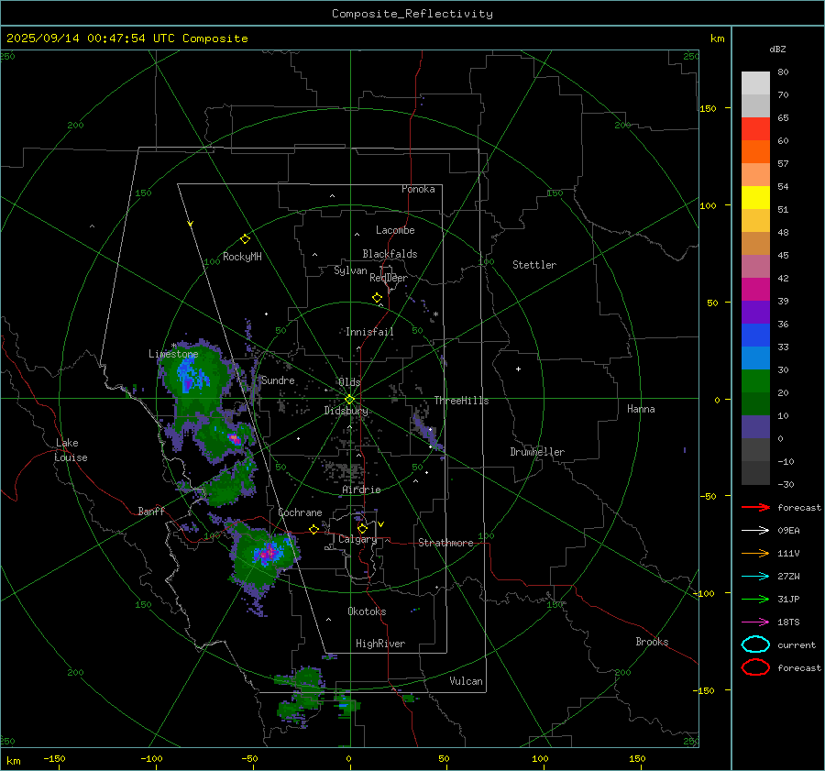Screen dimensions: 825x771
Task: Click the Stettler label
Action: click(x=534, y=265)
